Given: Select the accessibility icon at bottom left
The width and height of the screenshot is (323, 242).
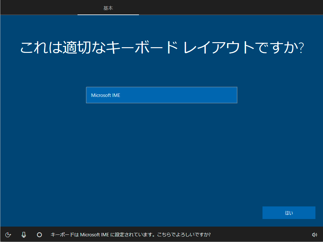Looking at the screenshot, I should pos(8,234).
